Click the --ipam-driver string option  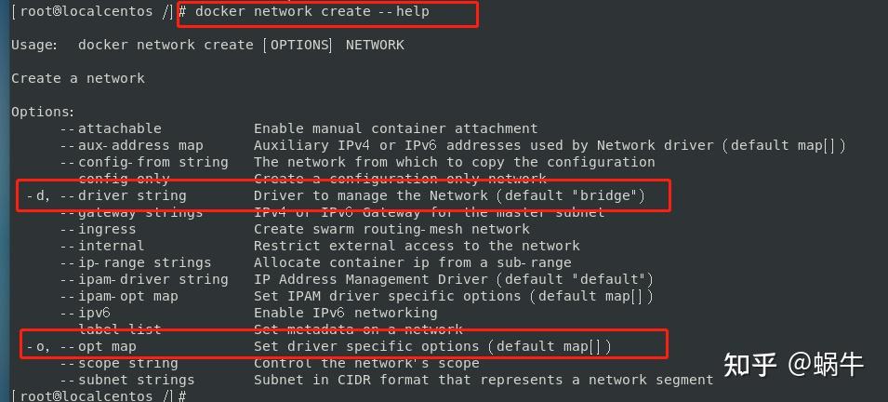(144, 279)
